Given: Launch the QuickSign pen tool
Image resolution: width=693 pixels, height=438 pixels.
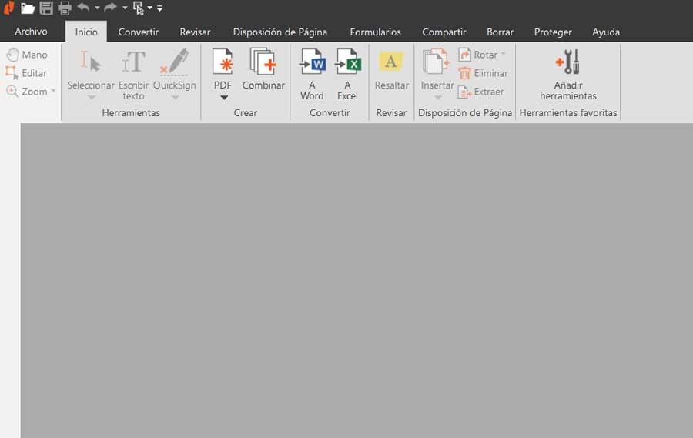Looking at the screenshot, I should pos(175,69).
